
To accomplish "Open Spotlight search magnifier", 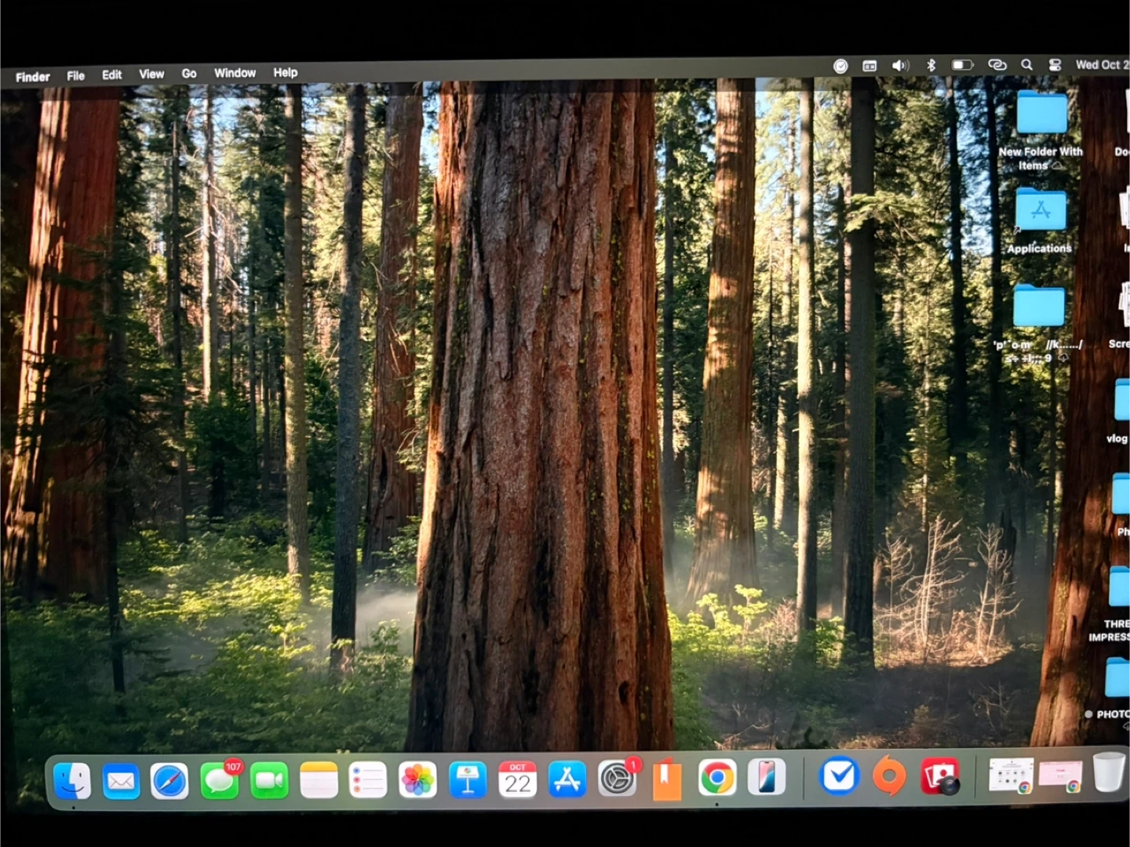I will point(1026,65).
